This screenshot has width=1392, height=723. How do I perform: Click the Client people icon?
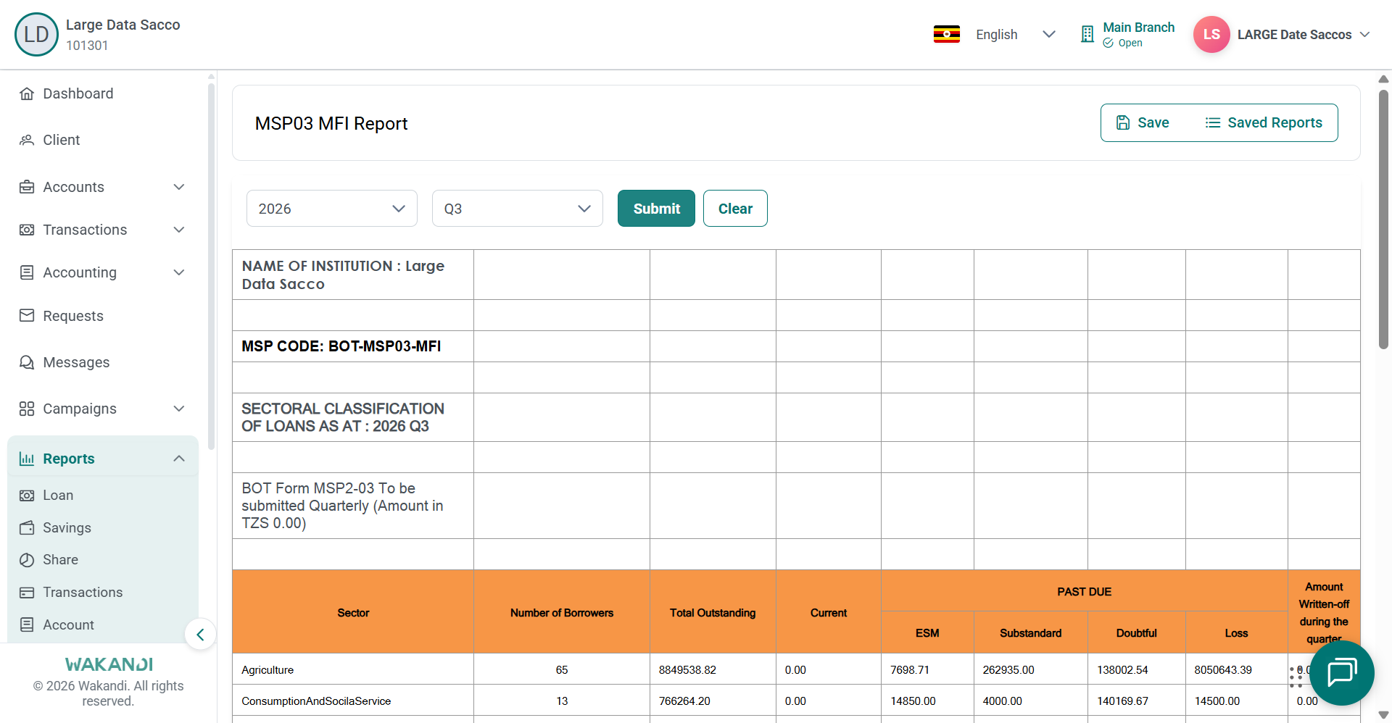pos(27,140)
